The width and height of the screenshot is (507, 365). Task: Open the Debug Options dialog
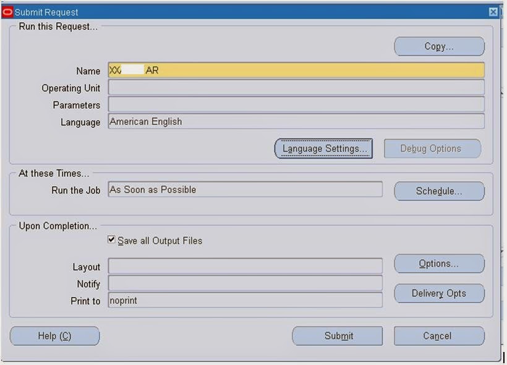pos(432,148)
